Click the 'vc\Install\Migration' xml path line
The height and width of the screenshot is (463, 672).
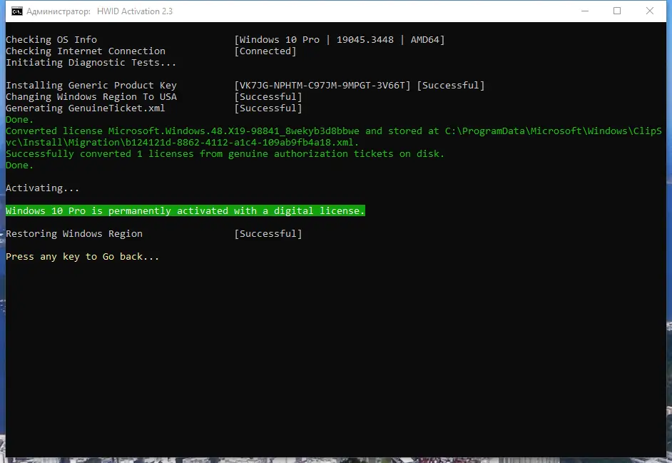[x=182, y=143]
